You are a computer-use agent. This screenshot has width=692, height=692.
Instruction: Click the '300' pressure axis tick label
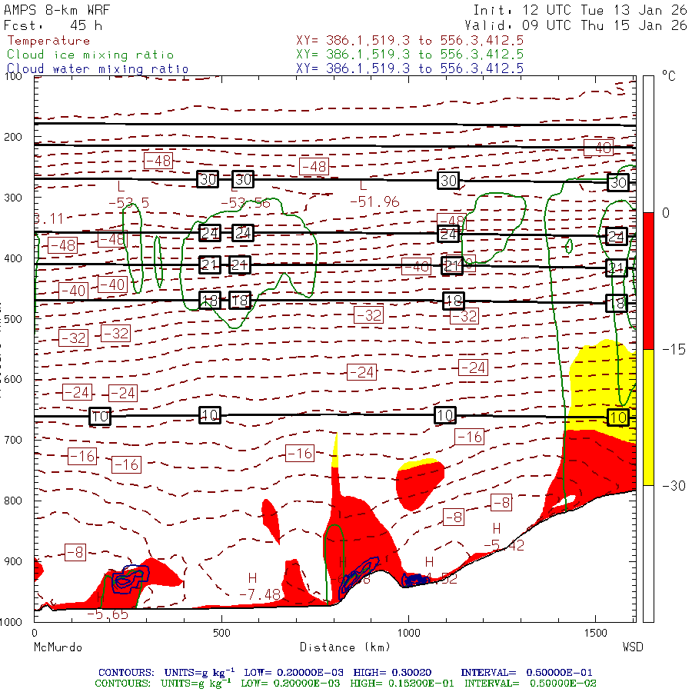(x=13, y=198)
